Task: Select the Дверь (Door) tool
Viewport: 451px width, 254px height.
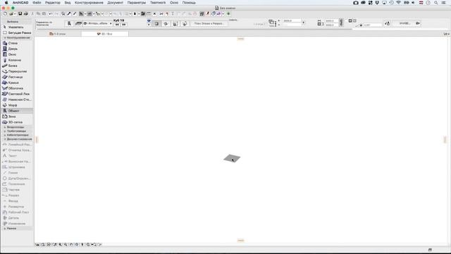Action: point(17,49)
